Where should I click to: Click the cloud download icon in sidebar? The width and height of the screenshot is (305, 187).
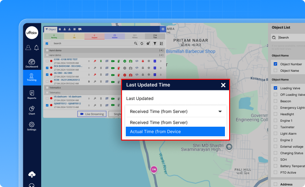[x=32, y=174]
